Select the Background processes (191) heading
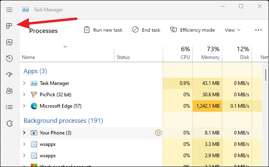This screenshot has width=269, height=167. coord(63,121)
